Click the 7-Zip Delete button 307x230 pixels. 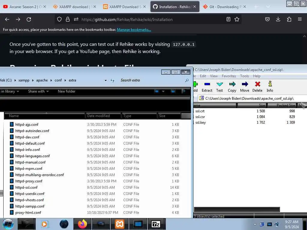257,87
